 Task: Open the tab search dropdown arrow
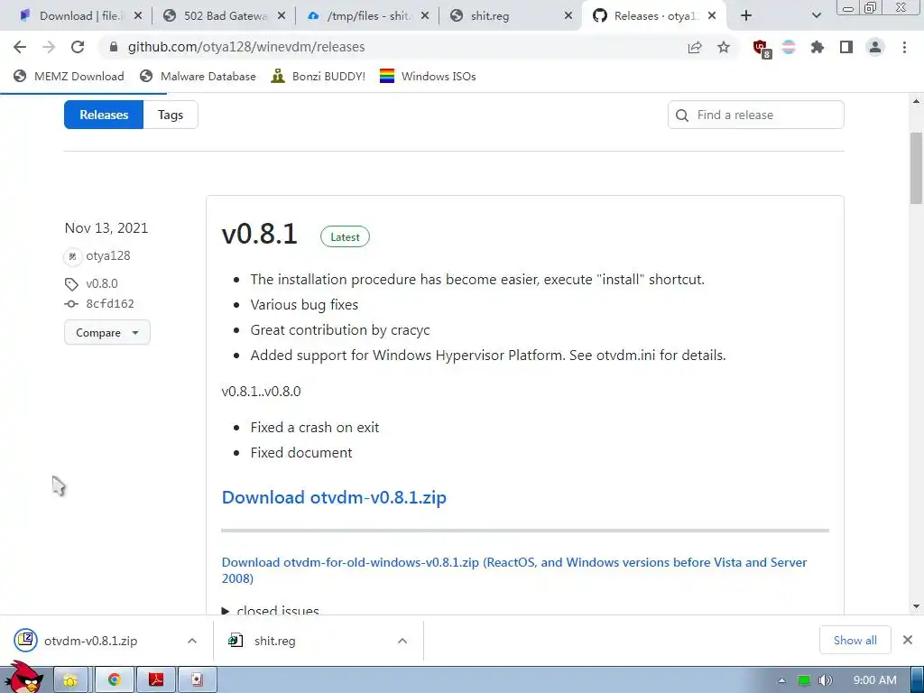(816, 16)
